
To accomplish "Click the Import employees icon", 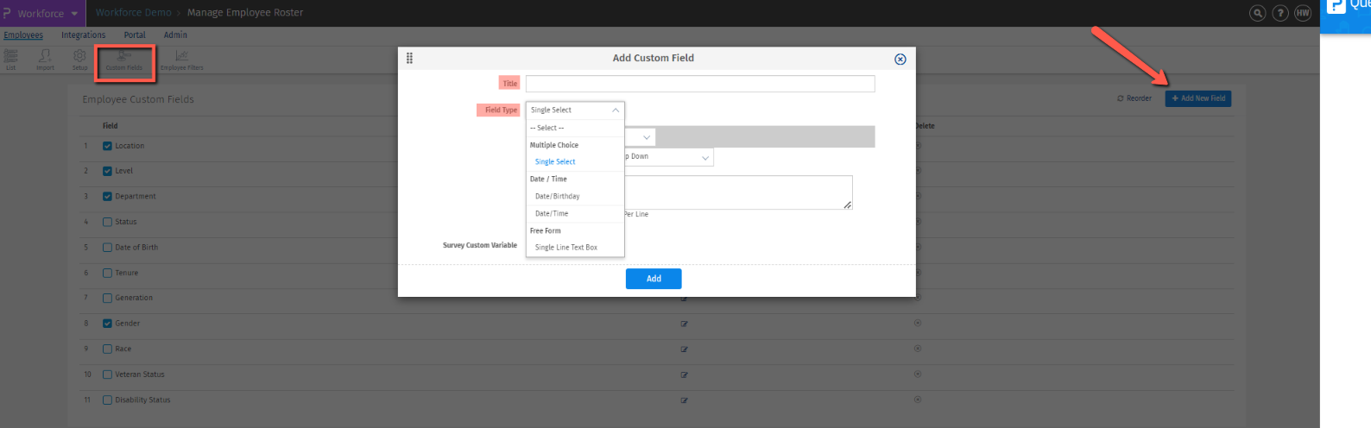I will point(45,59).
